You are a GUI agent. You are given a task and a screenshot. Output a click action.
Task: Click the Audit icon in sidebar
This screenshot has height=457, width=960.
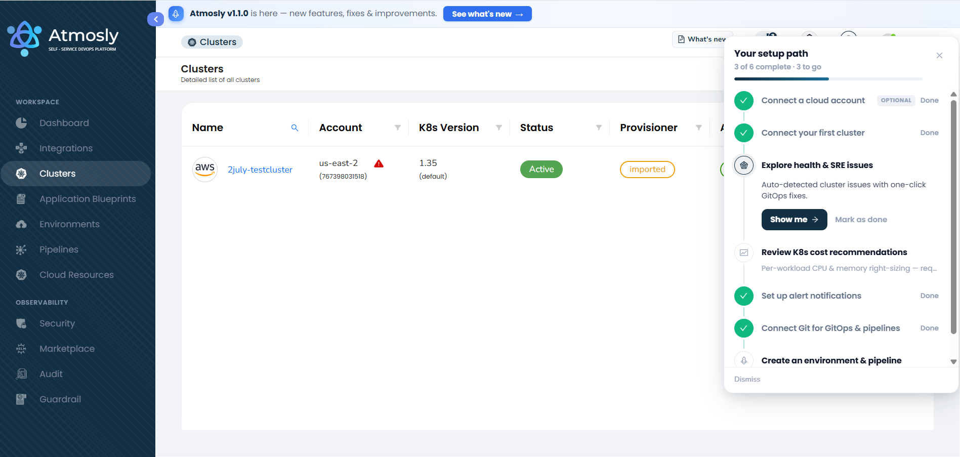coord(21,374)
